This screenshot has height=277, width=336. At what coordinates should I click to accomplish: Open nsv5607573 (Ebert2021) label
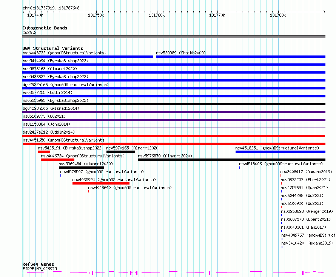(306, 219)
